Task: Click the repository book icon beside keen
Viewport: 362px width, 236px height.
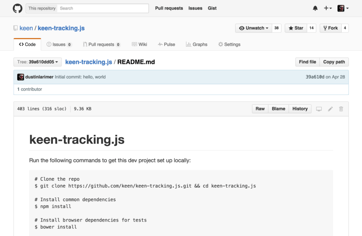Action: click(x=15, y=28)
